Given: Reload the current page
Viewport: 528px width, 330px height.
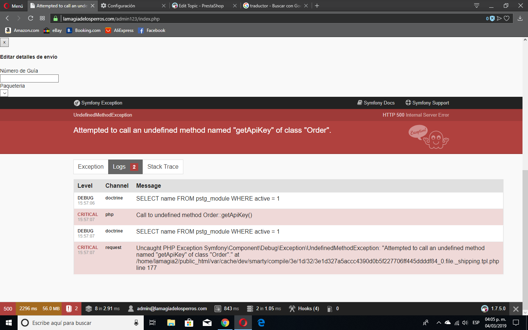Looking at the screenshot, I should click(x=30, y=18).
